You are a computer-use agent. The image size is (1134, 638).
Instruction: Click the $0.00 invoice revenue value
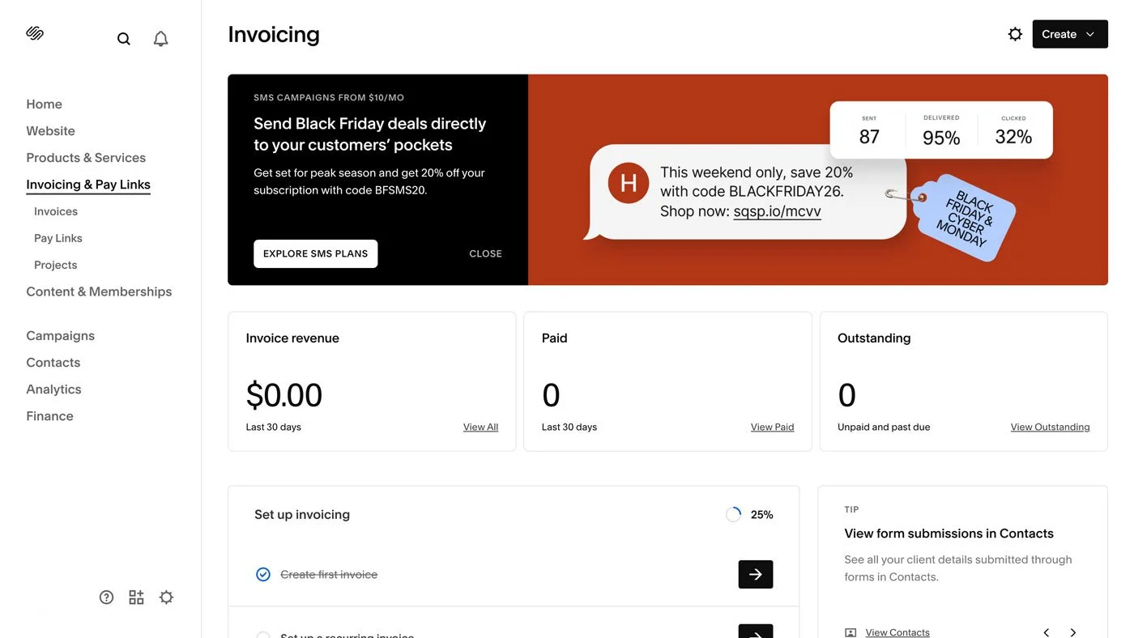pyautogui.click(x=284, y=395)
